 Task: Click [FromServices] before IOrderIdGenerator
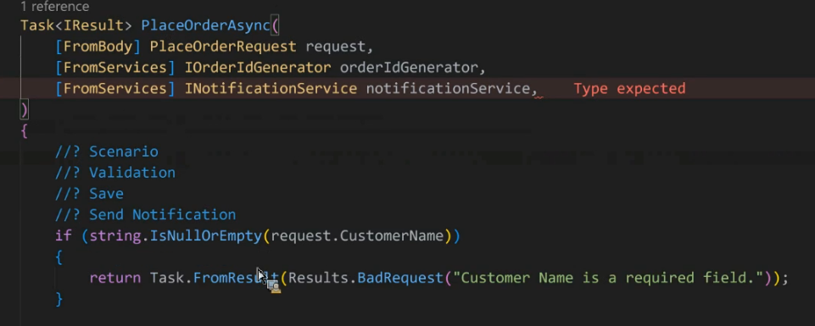115,68
